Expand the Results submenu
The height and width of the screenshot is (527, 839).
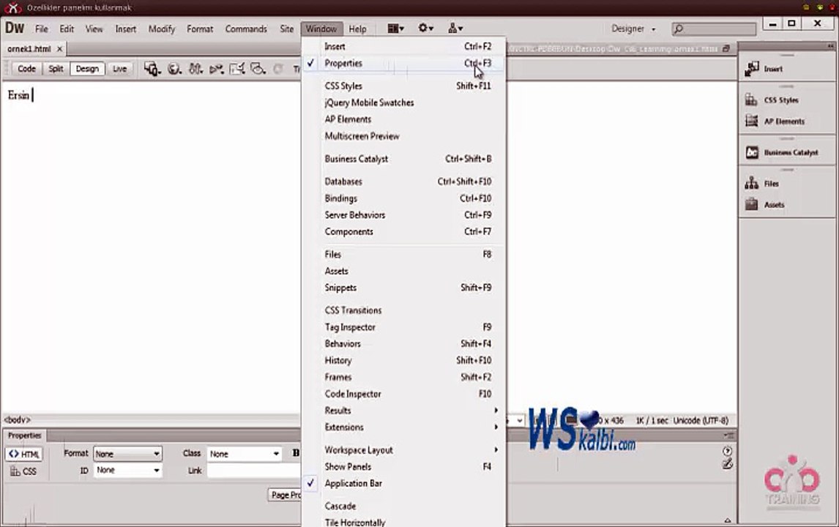click(404, 411)
